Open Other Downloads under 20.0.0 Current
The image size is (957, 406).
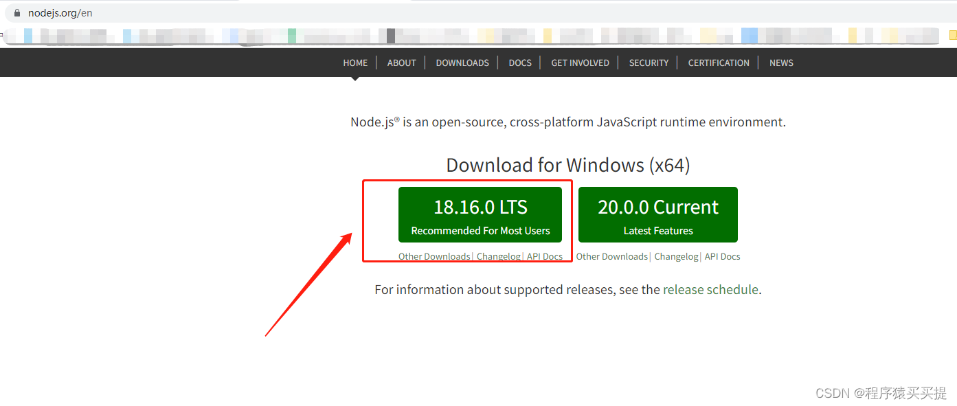611,256
